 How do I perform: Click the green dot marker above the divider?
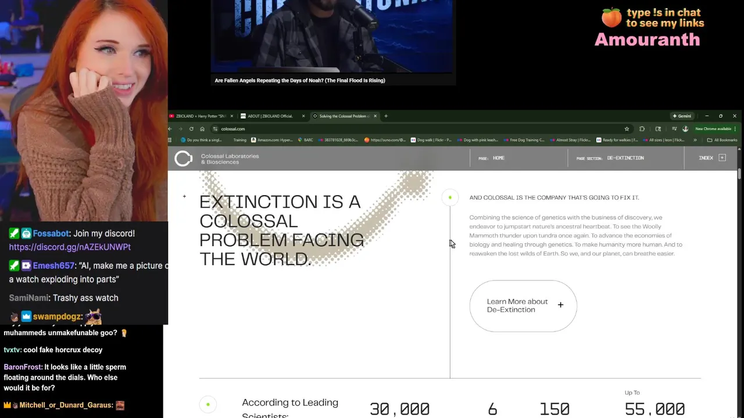(x=450, y=197)
